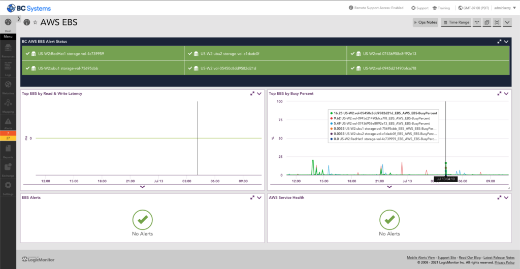The width and height of the screenshot is (520, 269).
Task: Open Read & Write Latency widget menu chevron
Action: pos(259,94)
